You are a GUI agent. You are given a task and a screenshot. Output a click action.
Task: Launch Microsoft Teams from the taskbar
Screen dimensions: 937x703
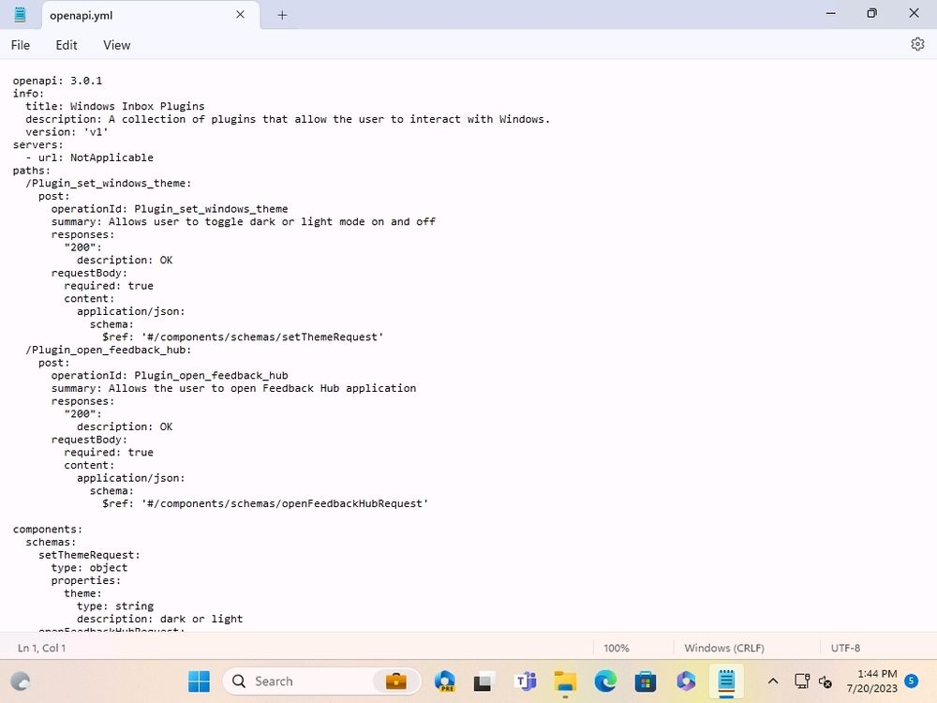click(x=525, y=681)
